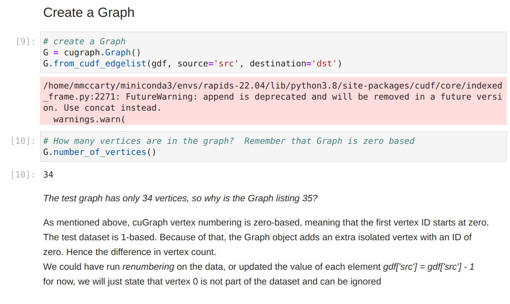Select the code cell creating the cugraph Graph
This screenshot has width=510, height=304.
coord(211,52)
